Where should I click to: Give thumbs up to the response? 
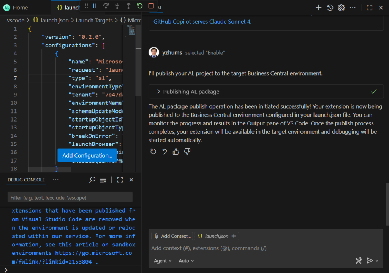(x=176, y=151)
